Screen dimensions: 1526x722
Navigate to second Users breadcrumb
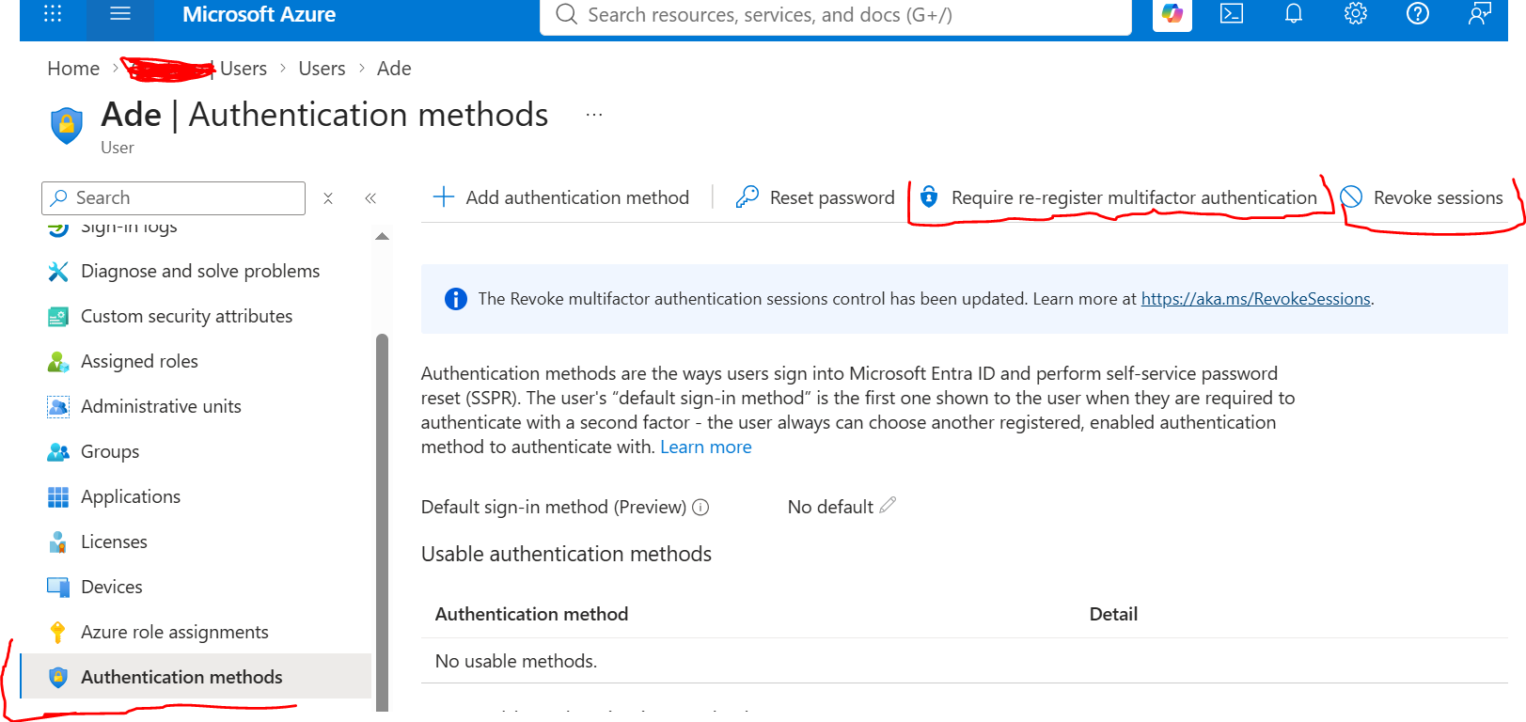(x=322, y=69)
